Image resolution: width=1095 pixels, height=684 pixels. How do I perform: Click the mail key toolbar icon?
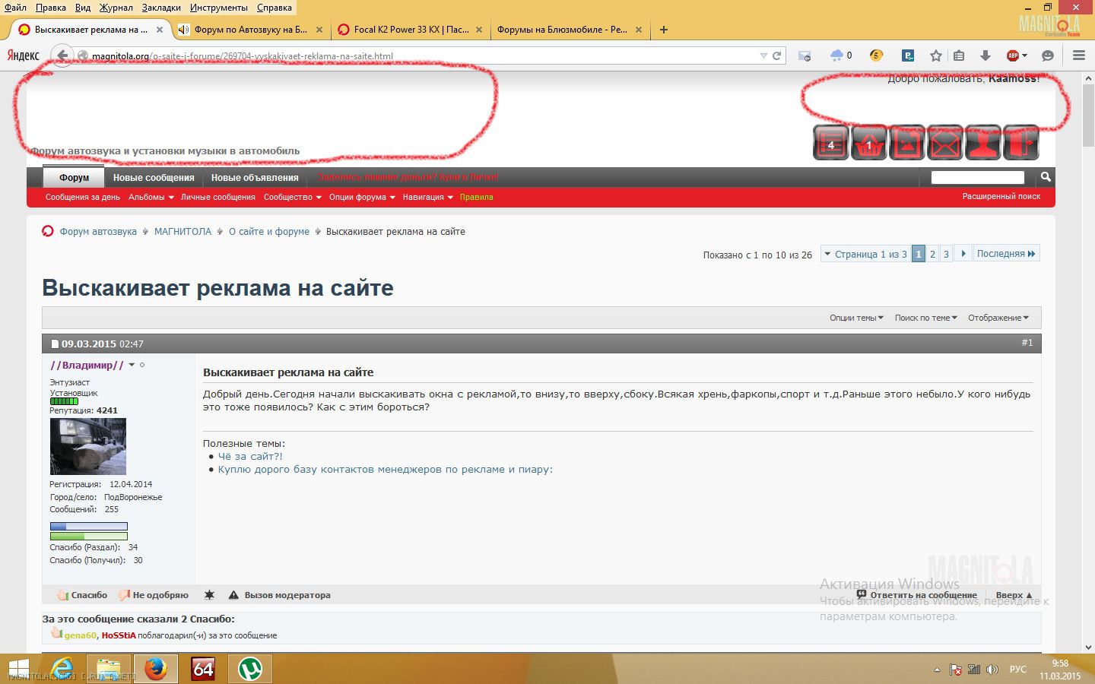805,55
